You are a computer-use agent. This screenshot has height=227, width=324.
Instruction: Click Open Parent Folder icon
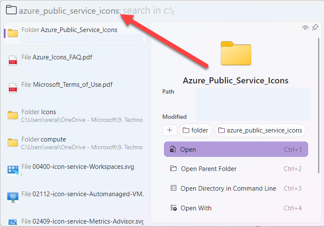coord(173,168)
